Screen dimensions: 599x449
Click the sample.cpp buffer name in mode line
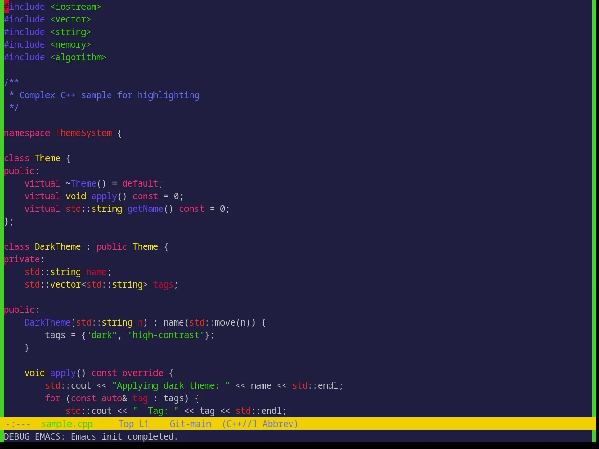pos(67,424)
